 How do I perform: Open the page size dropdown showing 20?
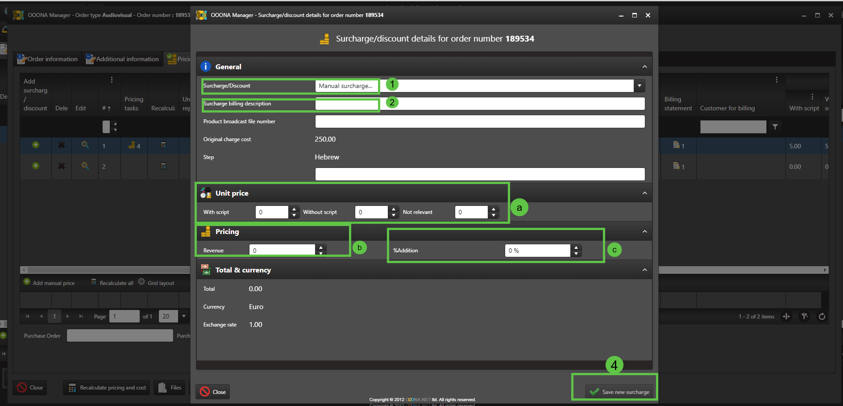pyautogui.click(x=184, y=316)
